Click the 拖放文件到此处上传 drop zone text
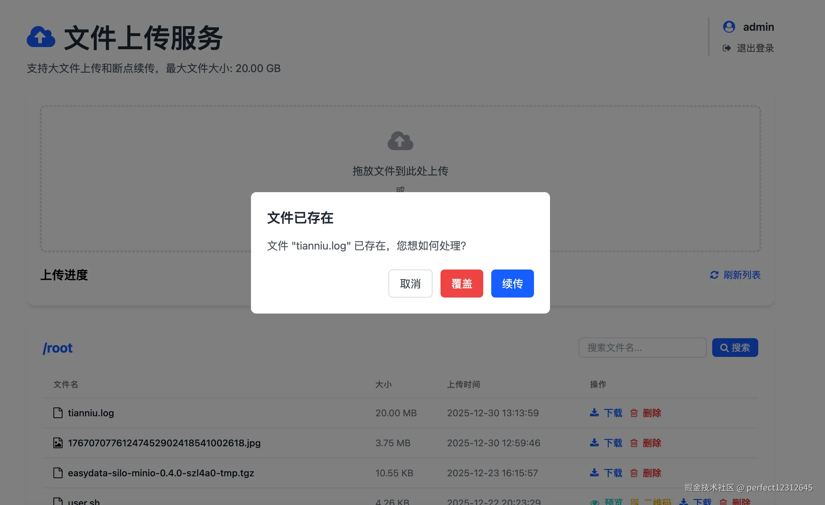This screenshot has width=825, height=505. pyautogui.click(x=400, y=171)
